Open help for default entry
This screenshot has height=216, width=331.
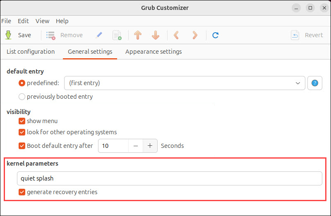tap(315, 83)
